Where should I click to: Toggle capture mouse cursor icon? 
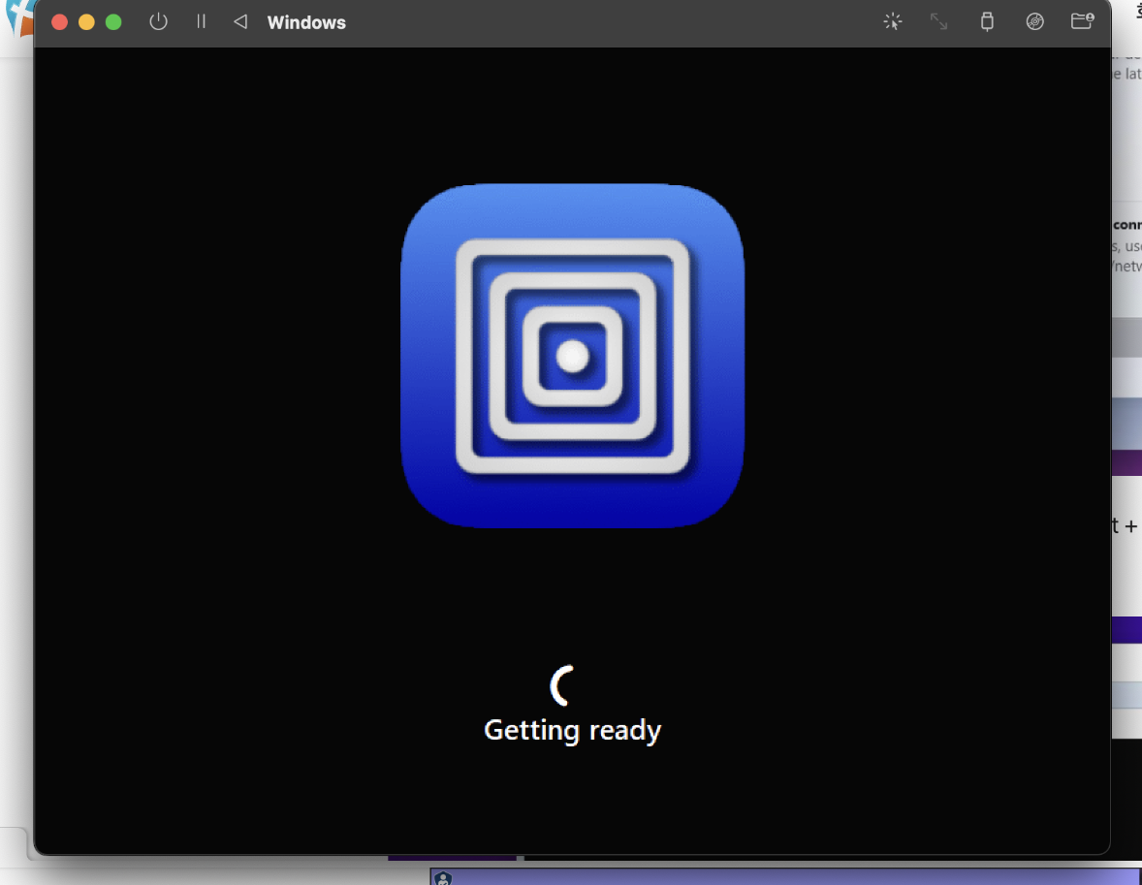point(892,22)
